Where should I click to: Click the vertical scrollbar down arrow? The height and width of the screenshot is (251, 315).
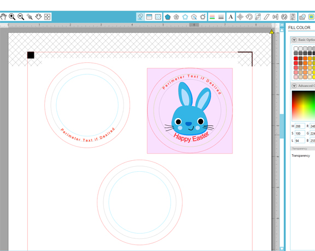tap(282, 249)
